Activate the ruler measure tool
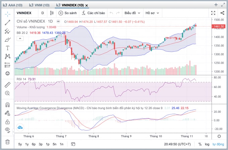The height and width of the screenshot is (150, 228). click(x=8, y=85)
